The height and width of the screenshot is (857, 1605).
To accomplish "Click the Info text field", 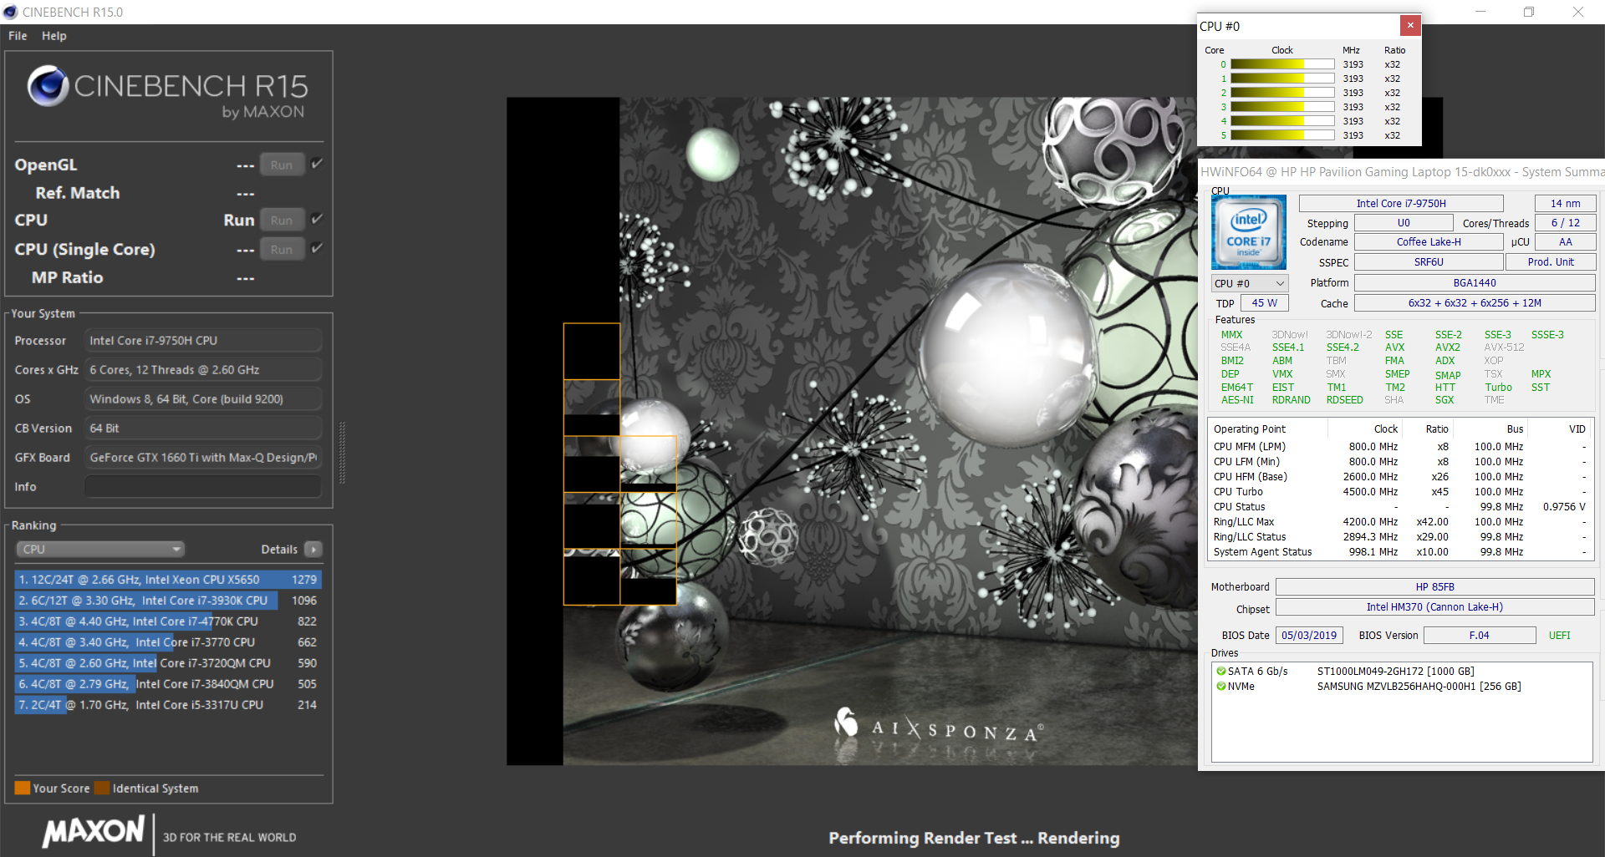I will point(203,487).
